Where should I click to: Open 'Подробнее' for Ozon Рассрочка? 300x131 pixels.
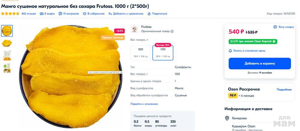click(x=284, y=90)
